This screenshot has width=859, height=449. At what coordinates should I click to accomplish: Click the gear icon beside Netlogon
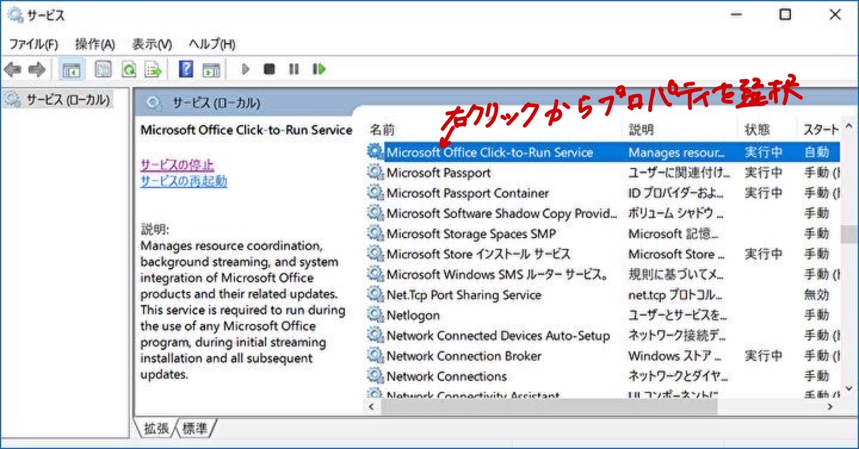pos(375,314)
